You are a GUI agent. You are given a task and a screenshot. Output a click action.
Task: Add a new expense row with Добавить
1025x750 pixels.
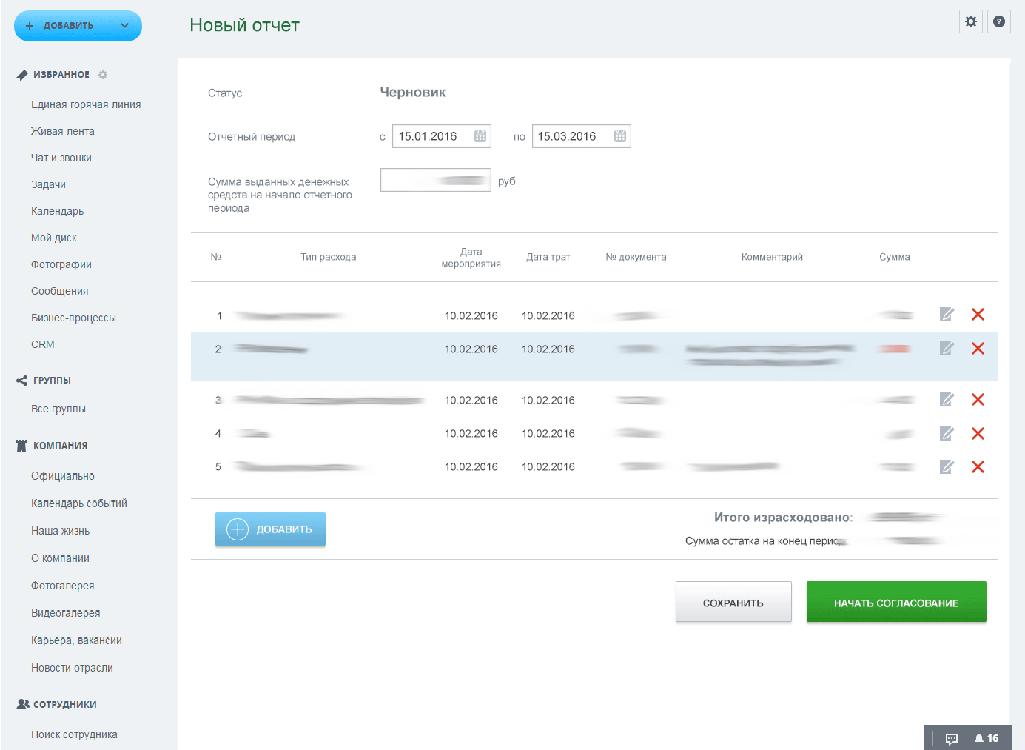tap(270, 529)
